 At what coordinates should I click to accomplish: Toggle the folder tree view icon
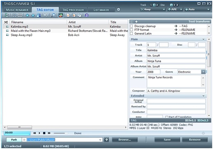point(7,15)
